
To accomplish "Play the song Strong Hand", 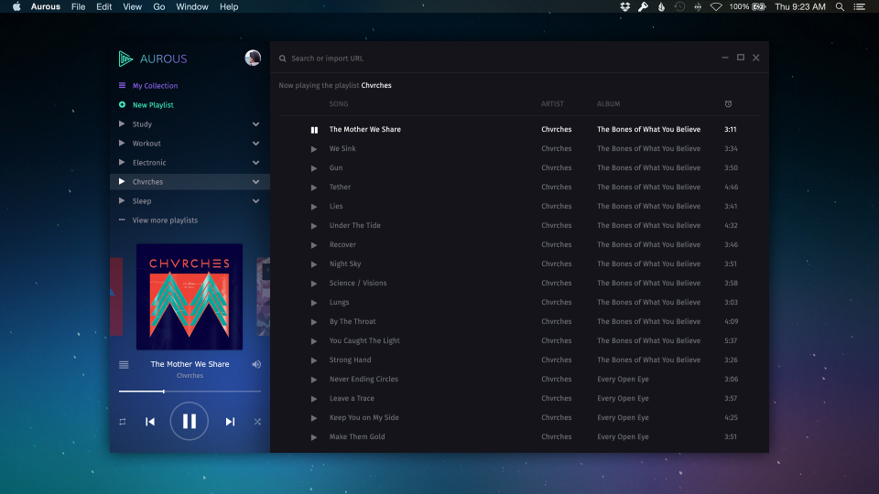I will (x=314, y=360).
